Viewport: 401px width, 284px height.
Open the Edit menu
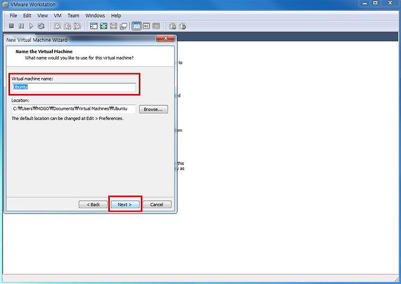[x=27, y=16]
